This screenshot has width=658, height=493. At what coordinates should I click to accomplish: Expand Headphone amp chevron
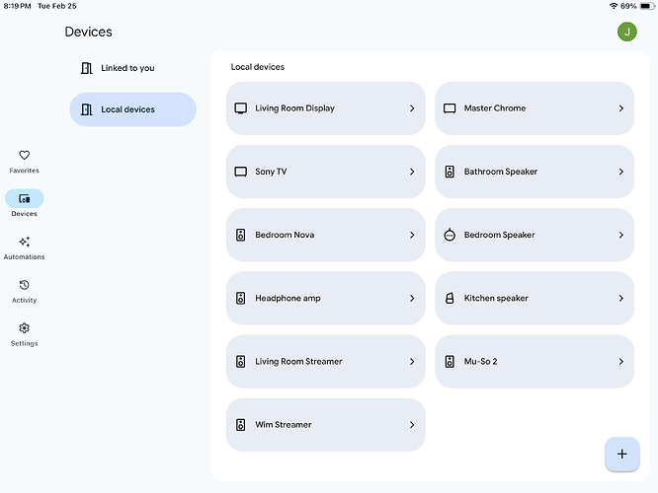pos(412,298)
